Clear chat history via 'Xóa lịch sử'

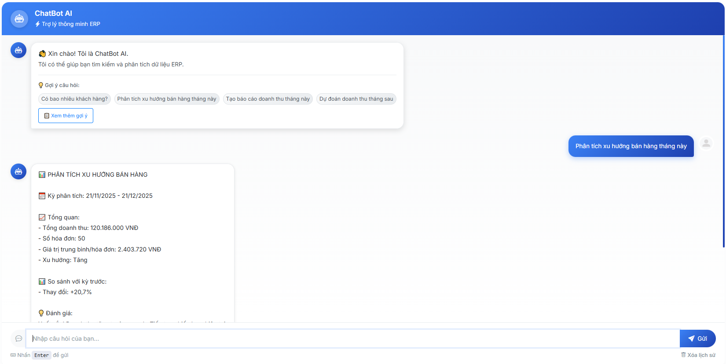click(698, 355)
